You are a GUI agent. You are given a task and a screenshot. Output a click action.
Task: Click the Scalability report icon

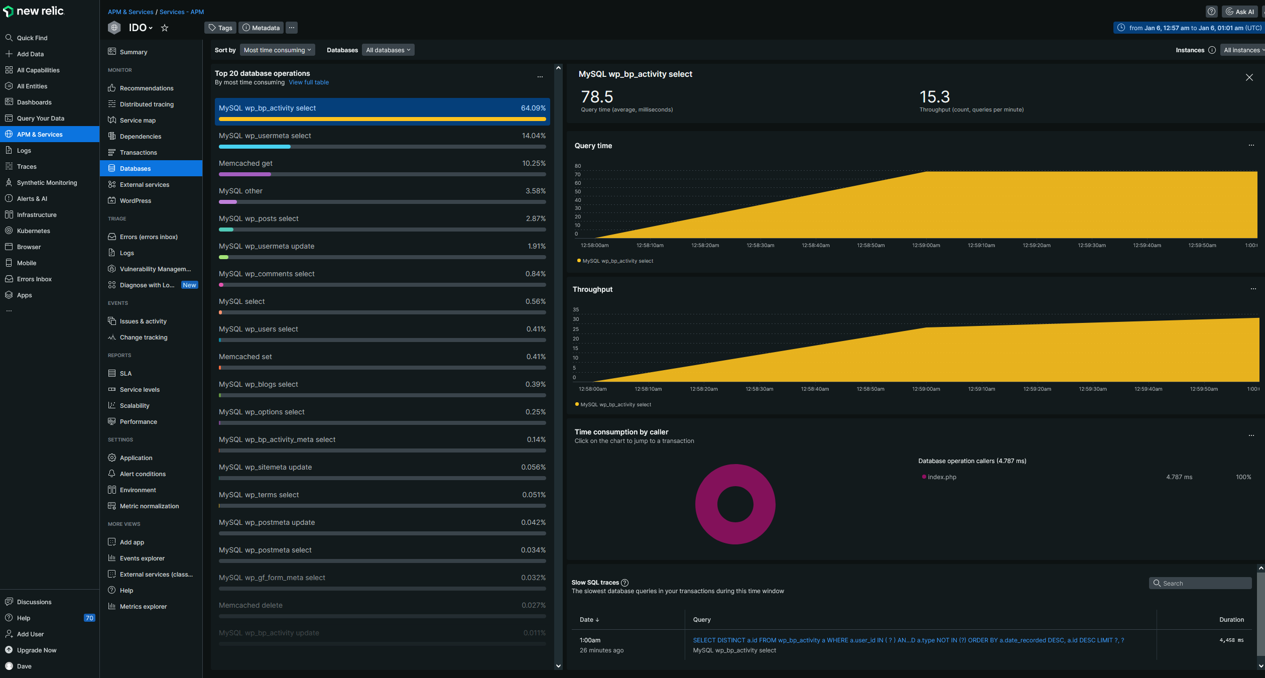tap(112, 405)
